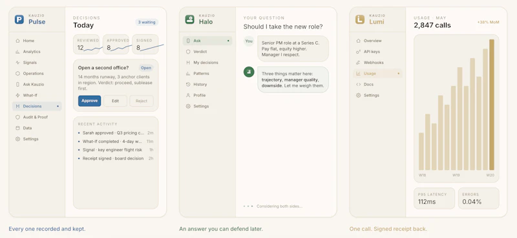The height and width of the screenshot is (238, 517).
Task: Click the blue Pulse app logo icon
Action: [x=19, y=19]
